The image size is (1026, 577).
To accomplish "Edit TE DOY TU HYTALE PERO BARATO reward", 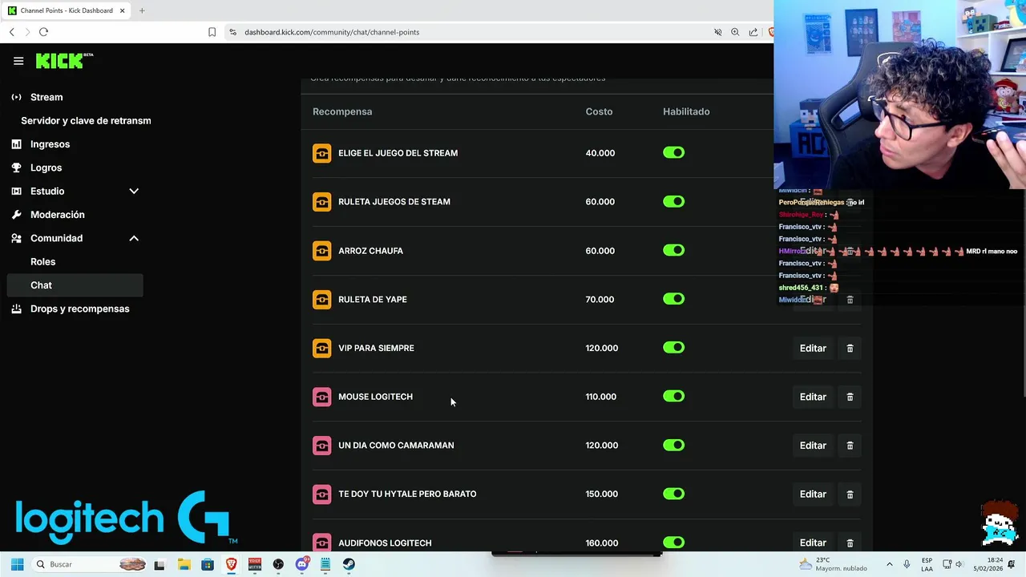I will point(813,494).
